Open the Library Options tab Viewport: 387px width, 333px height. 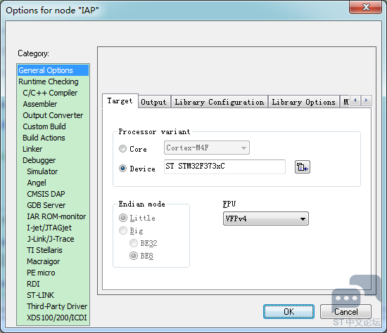[303, 102]
